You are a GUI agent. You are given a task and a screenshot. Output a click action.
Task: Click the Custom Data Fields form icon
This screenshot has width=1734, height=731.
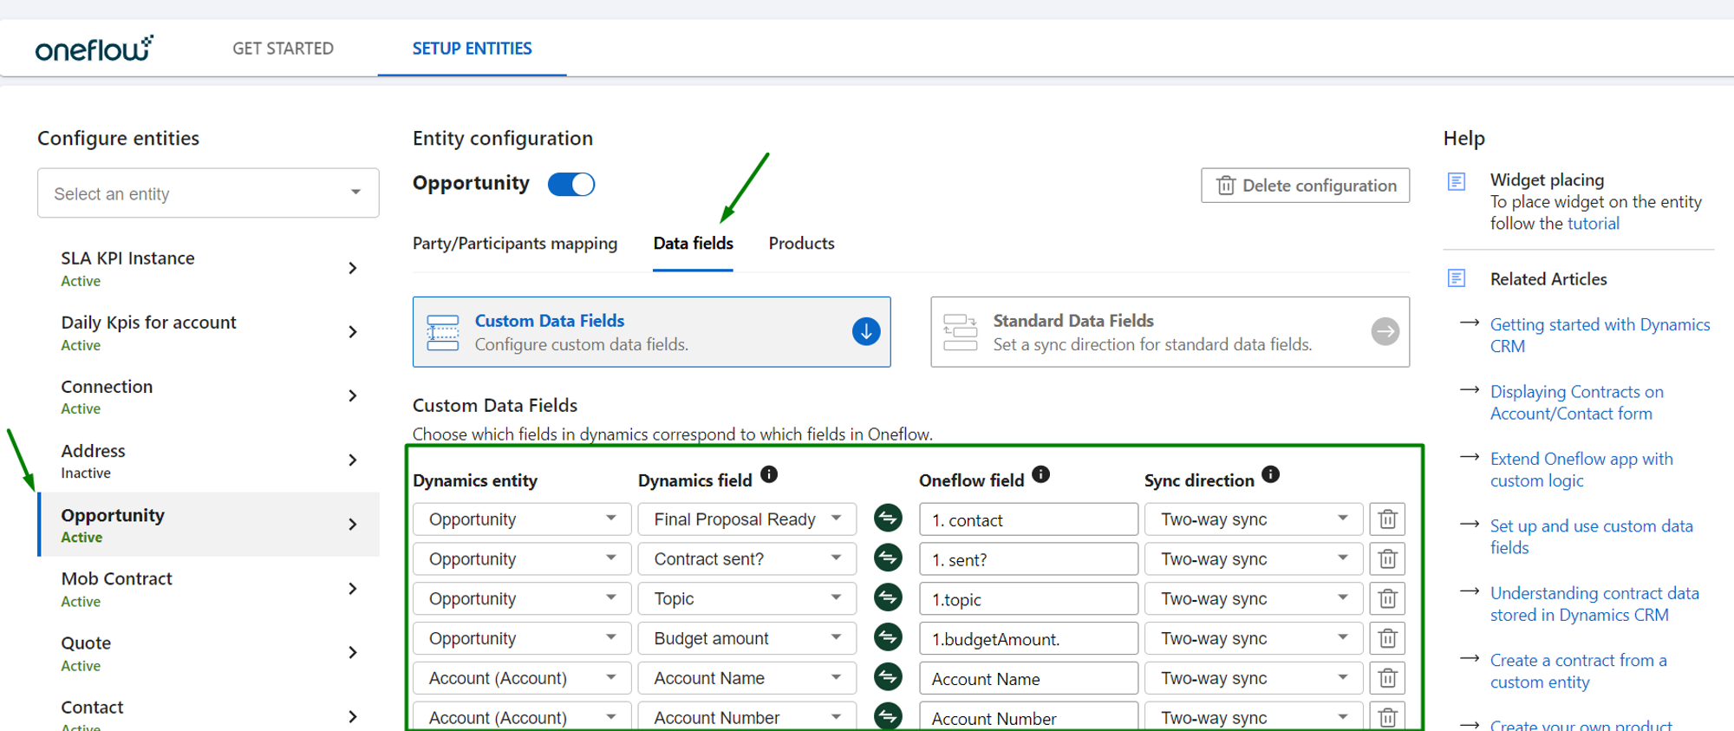pos(443,332)
